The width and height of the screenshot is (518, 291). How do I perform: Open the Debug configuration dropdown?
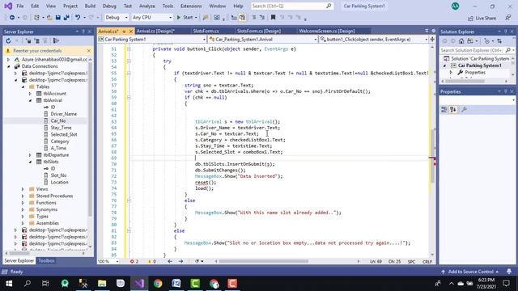point(117,18)
